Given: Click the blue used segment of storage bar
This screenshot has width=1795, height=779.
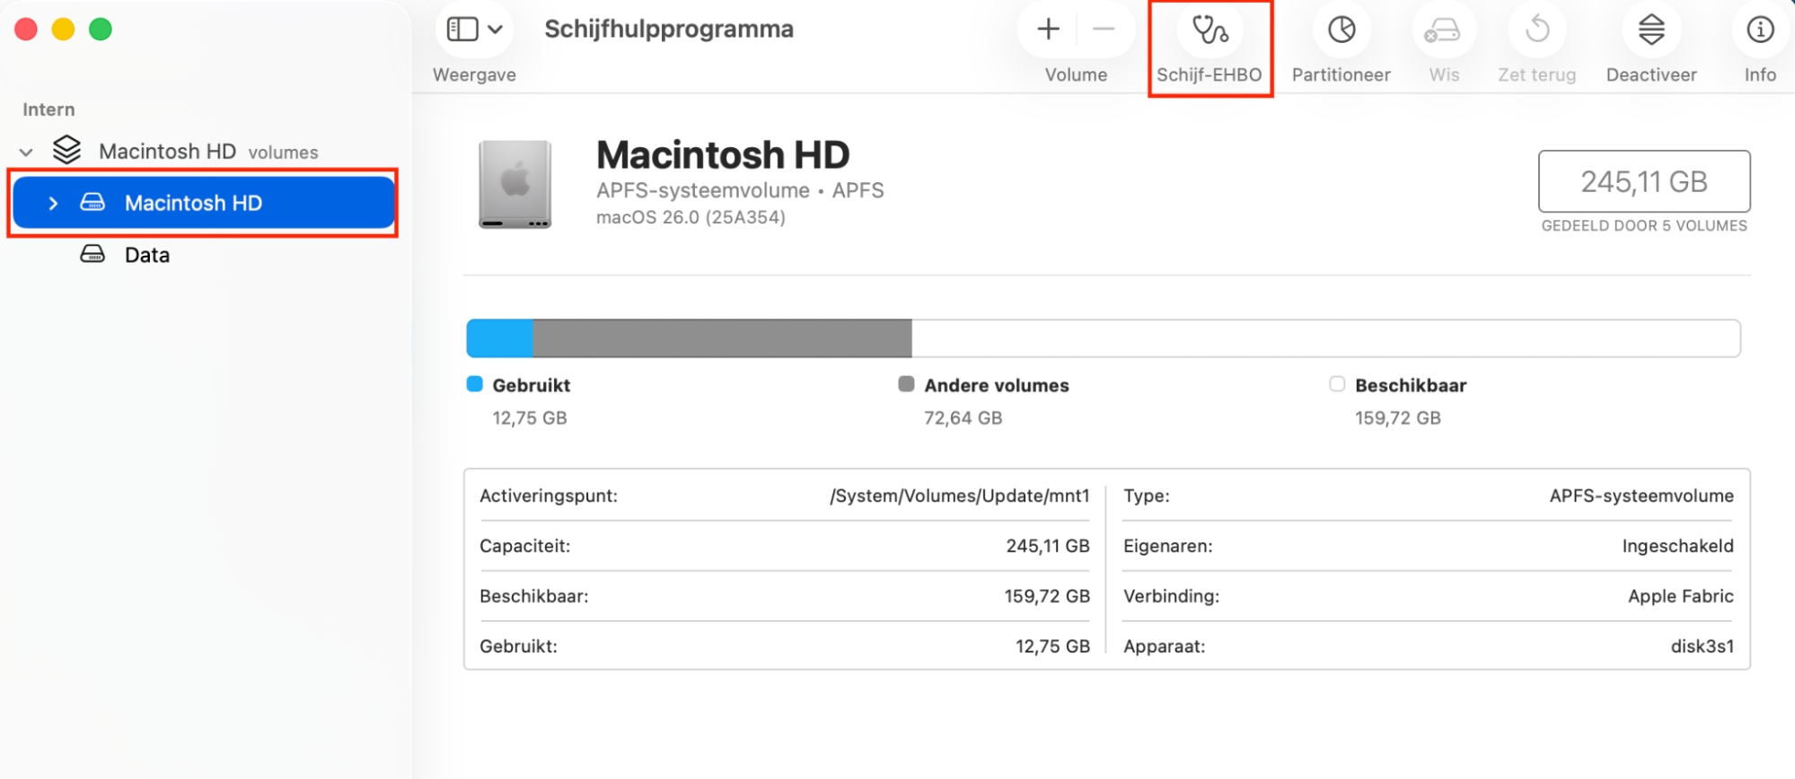Looking at the screenshot, I should 499,338.
